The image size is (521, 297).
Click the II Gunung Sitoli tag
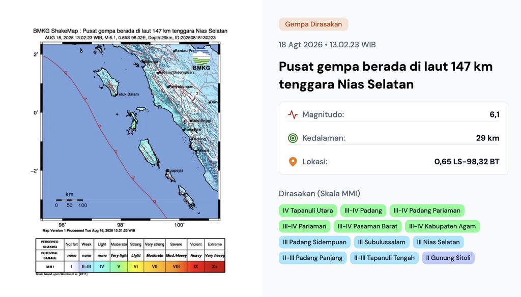click(448, 258)
